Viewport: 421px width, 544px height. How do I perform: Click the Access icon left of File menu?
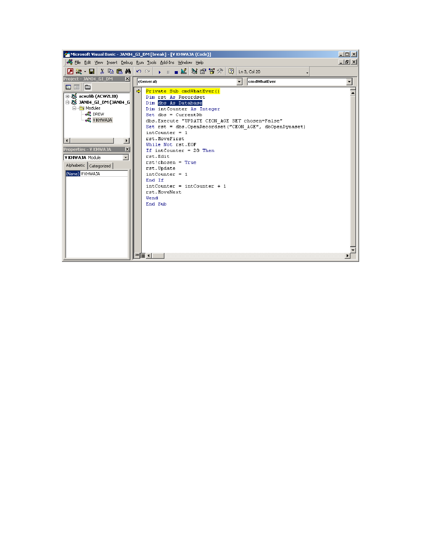(70, 62)
